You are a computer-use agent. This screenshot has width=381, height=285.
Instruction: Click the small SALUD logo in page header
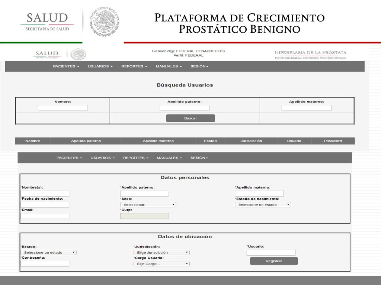click(x=47, y=54)
